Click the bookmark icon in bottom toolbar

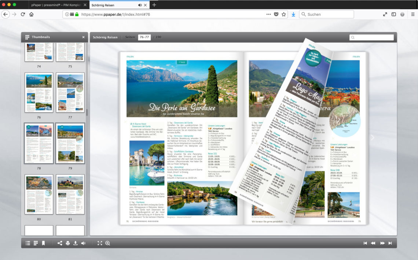tap(43, 243)
